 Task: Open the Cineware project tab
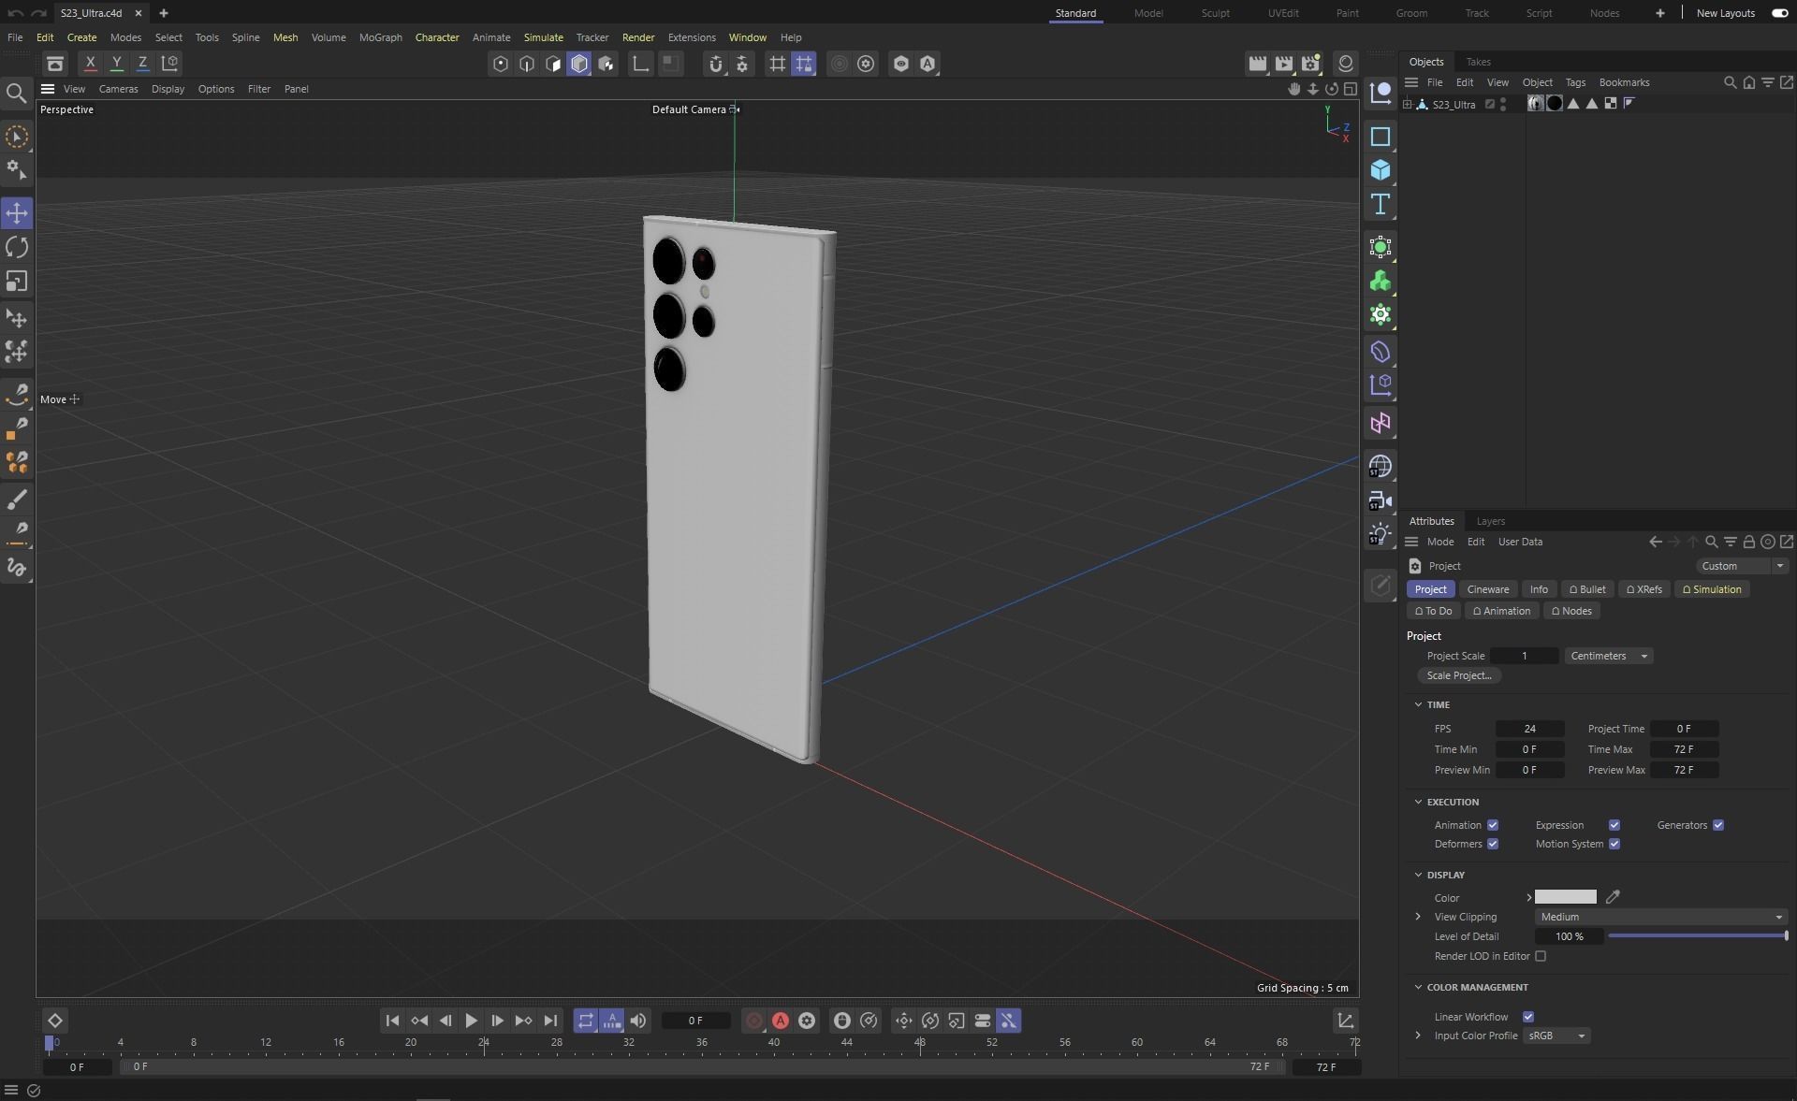[x=1487, y=589]
